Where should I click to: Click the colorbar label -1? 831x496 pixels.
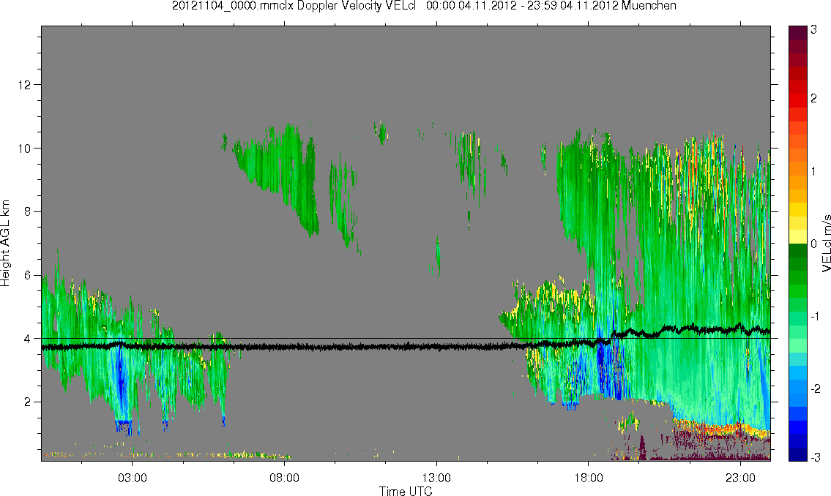click(814, 316)
